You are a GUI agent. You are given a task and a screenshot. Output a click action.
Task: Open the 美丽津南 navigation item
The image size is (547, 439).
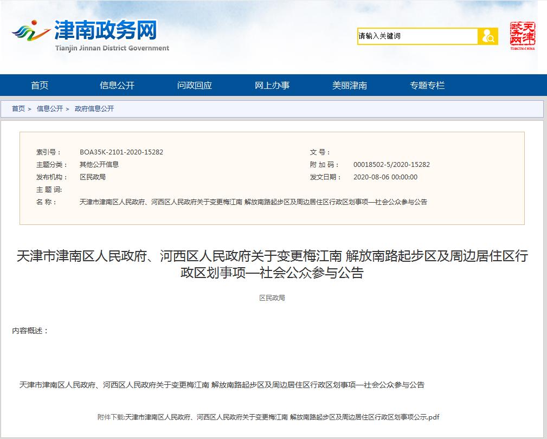(x=350, y=85)
